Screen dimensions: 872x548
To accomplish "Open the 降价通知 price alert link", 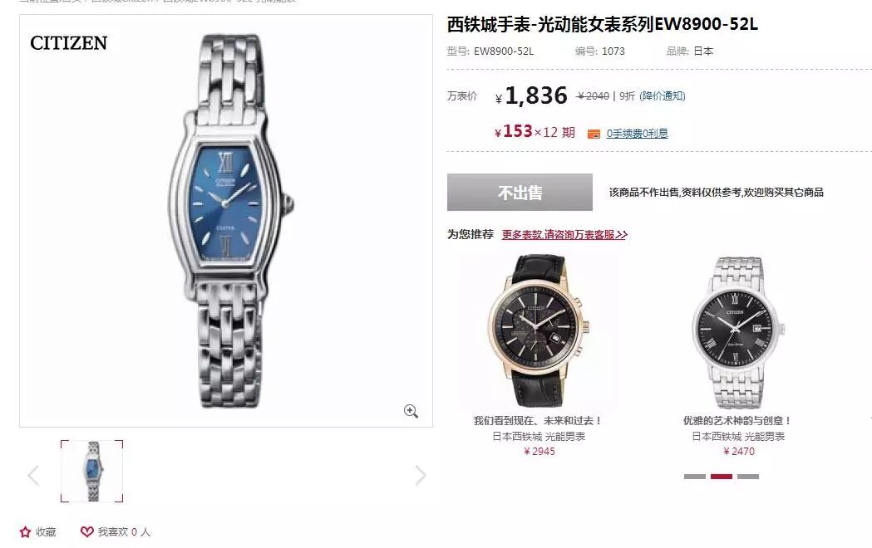I will point(663,96).
